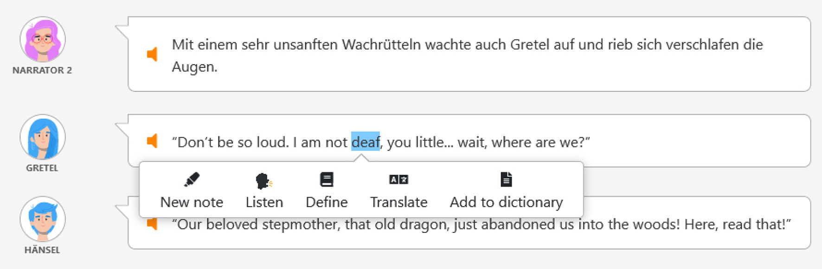Screen dimensions: 822x269
Task: Click Gretel's blue-haired avatar
Action: pyautogui.click(x=43, y=138)
